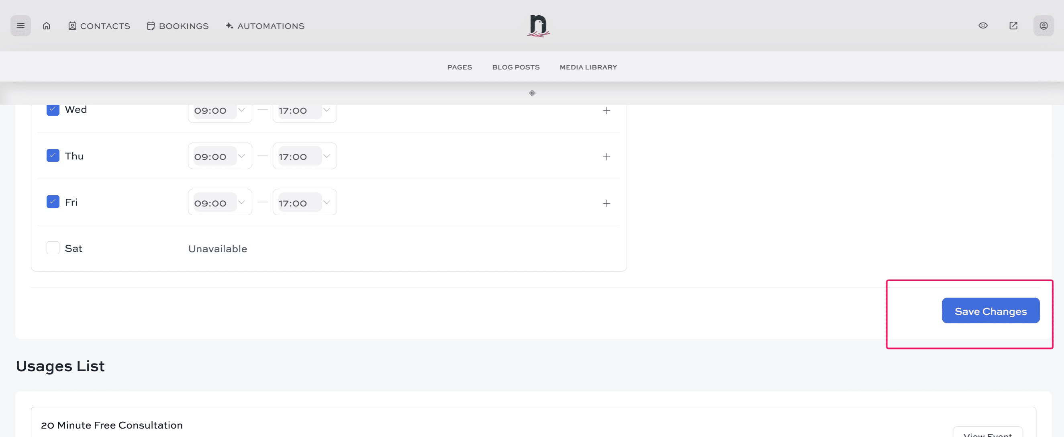The image size is (1064, 437).
Task: Expand Friday end time 17:00 dropdown
Action: (x=304, y=202)
